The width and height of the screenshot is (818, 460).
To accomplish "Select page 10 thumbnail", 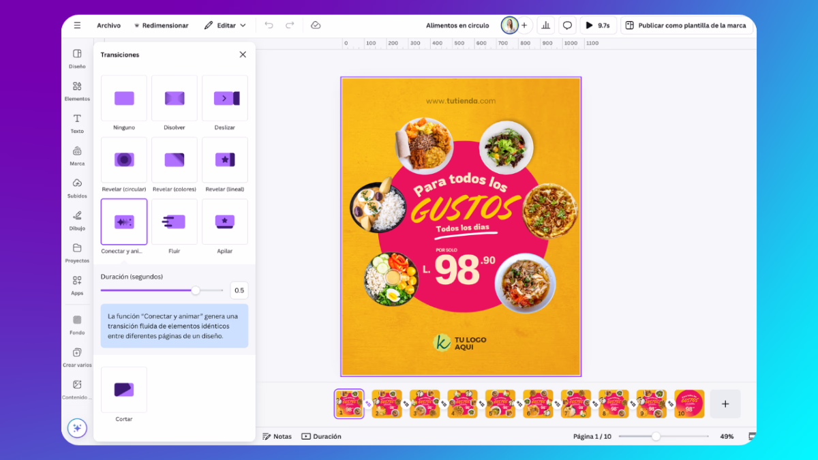I will (689, 403).
